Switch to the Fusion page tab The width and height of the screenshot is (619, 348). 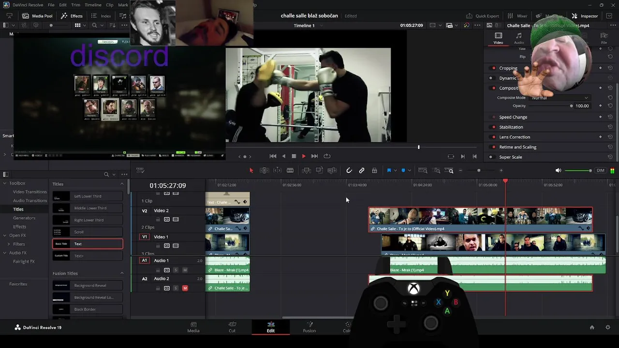tap(309, 327)
